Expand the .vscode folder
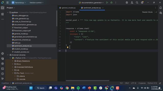163x91 pixels. coord(15,79)
